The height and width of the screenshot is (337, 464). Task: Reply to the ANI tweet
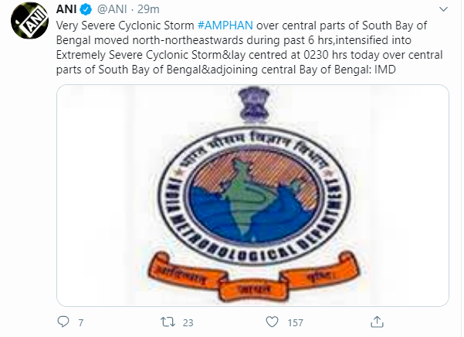pos(63,322)
